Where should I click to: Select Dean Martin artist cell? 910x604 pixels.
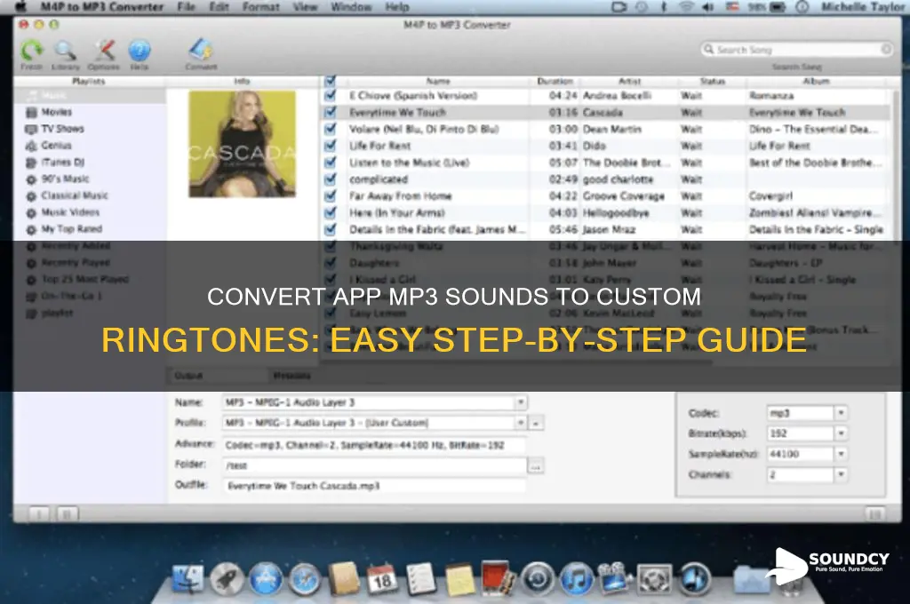(612, 129)
